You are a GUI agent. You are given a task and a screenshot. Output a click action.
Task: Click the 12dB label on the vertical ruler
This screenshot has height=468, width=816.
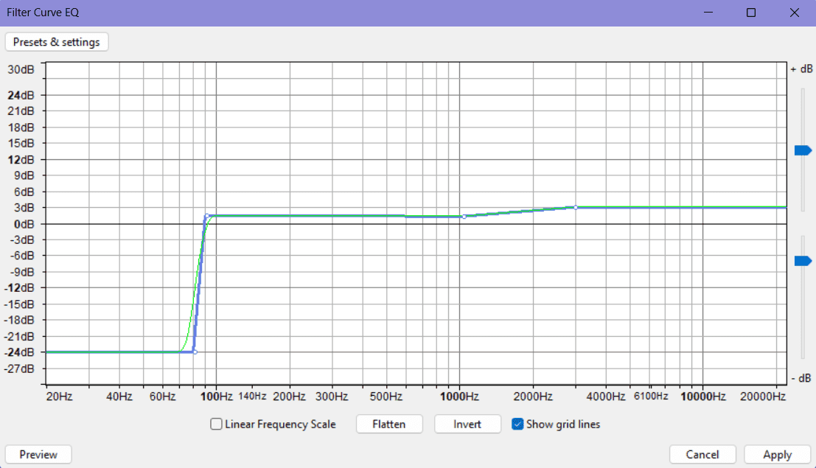coord(21,160)
